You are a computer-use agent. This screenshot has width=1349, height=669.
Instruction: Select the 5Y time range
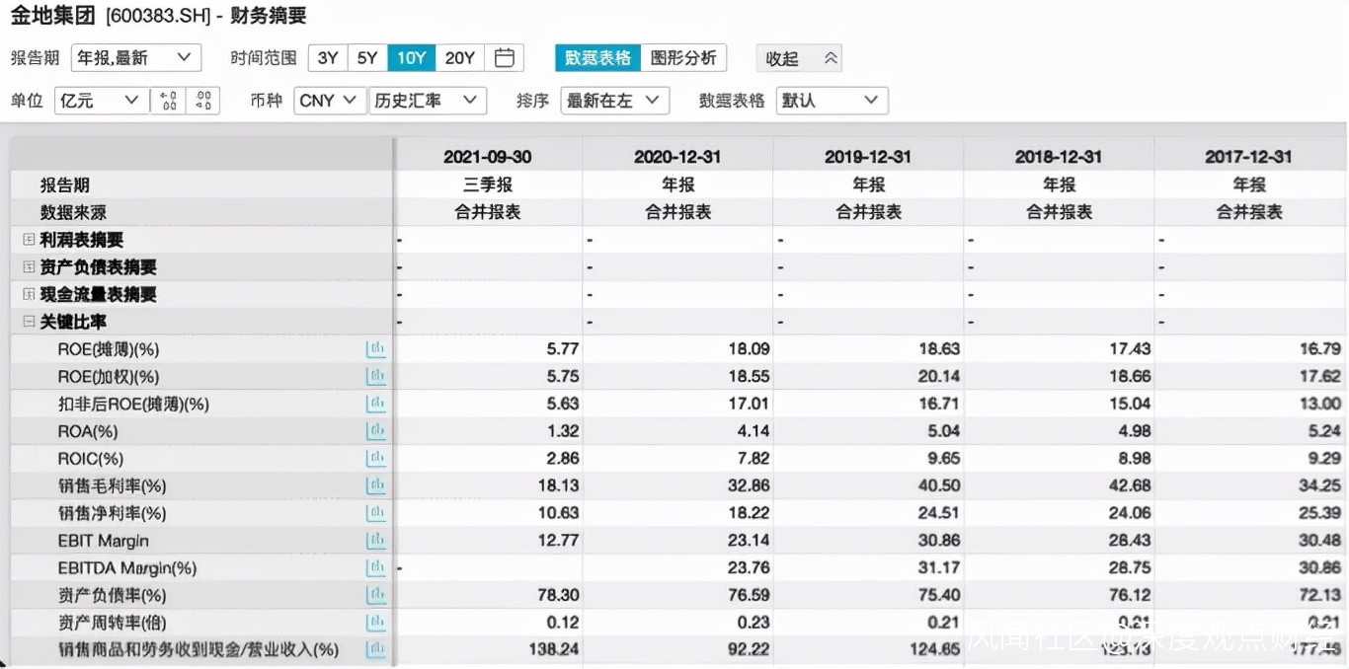[367, 58]
